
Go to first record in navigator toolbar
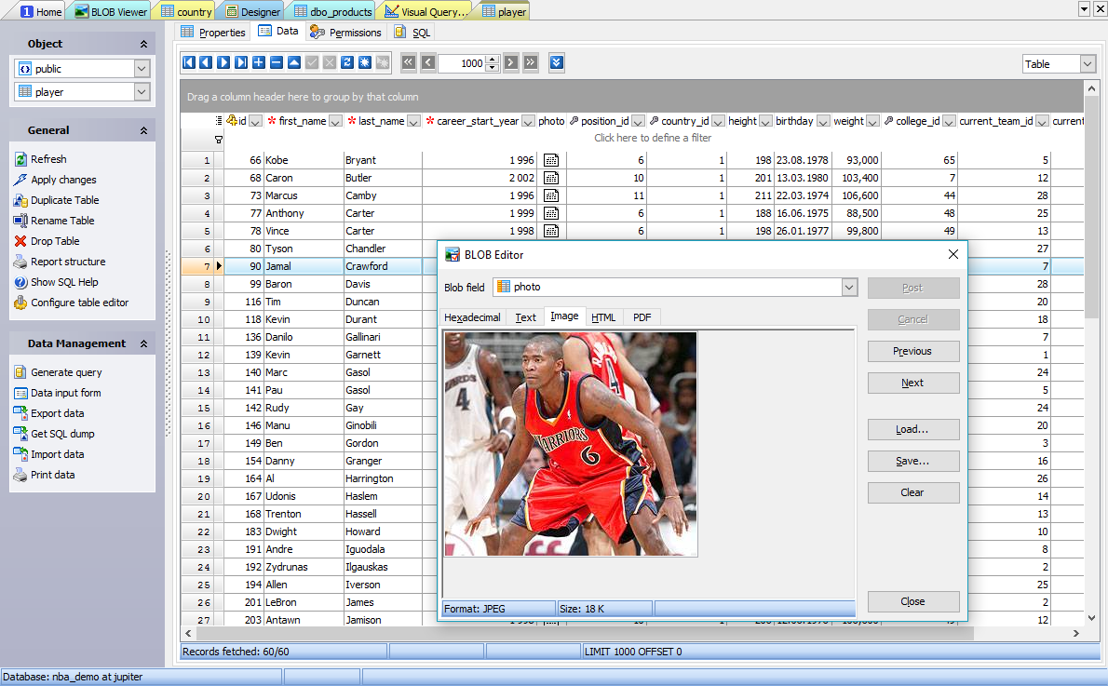pyautogui.click(x=189, y=63)
